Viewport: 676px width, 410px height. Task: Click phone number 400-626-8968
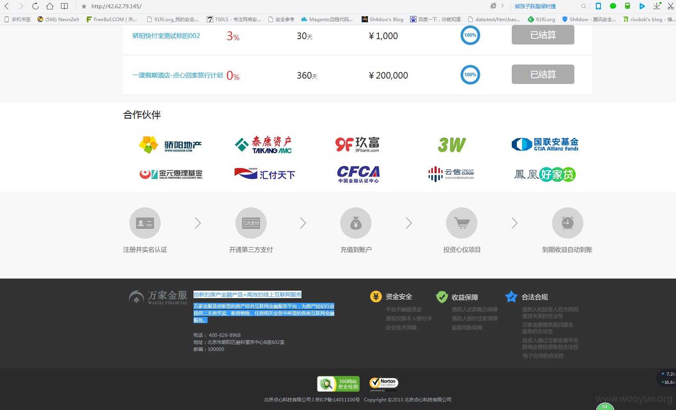coord(225,335)
